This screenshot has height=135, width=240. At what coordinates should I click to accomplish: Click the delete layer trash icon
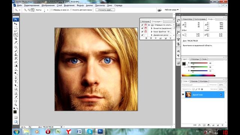tap(222, 125)
